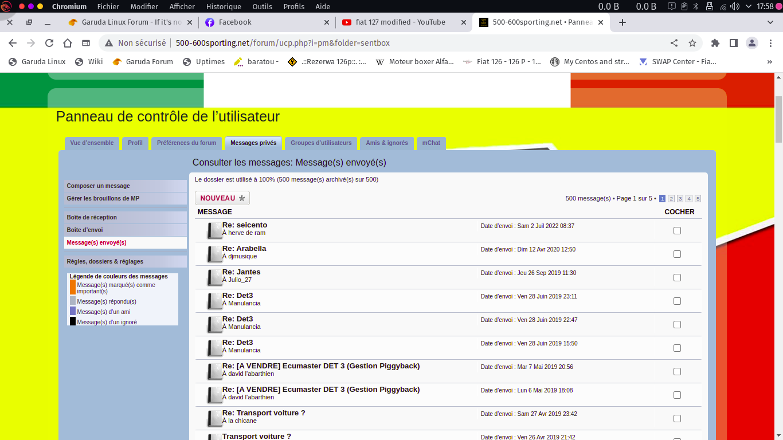This screenshot has height=440, width=783.
Task: Open Composer un message link
Action: pos(126,186)
